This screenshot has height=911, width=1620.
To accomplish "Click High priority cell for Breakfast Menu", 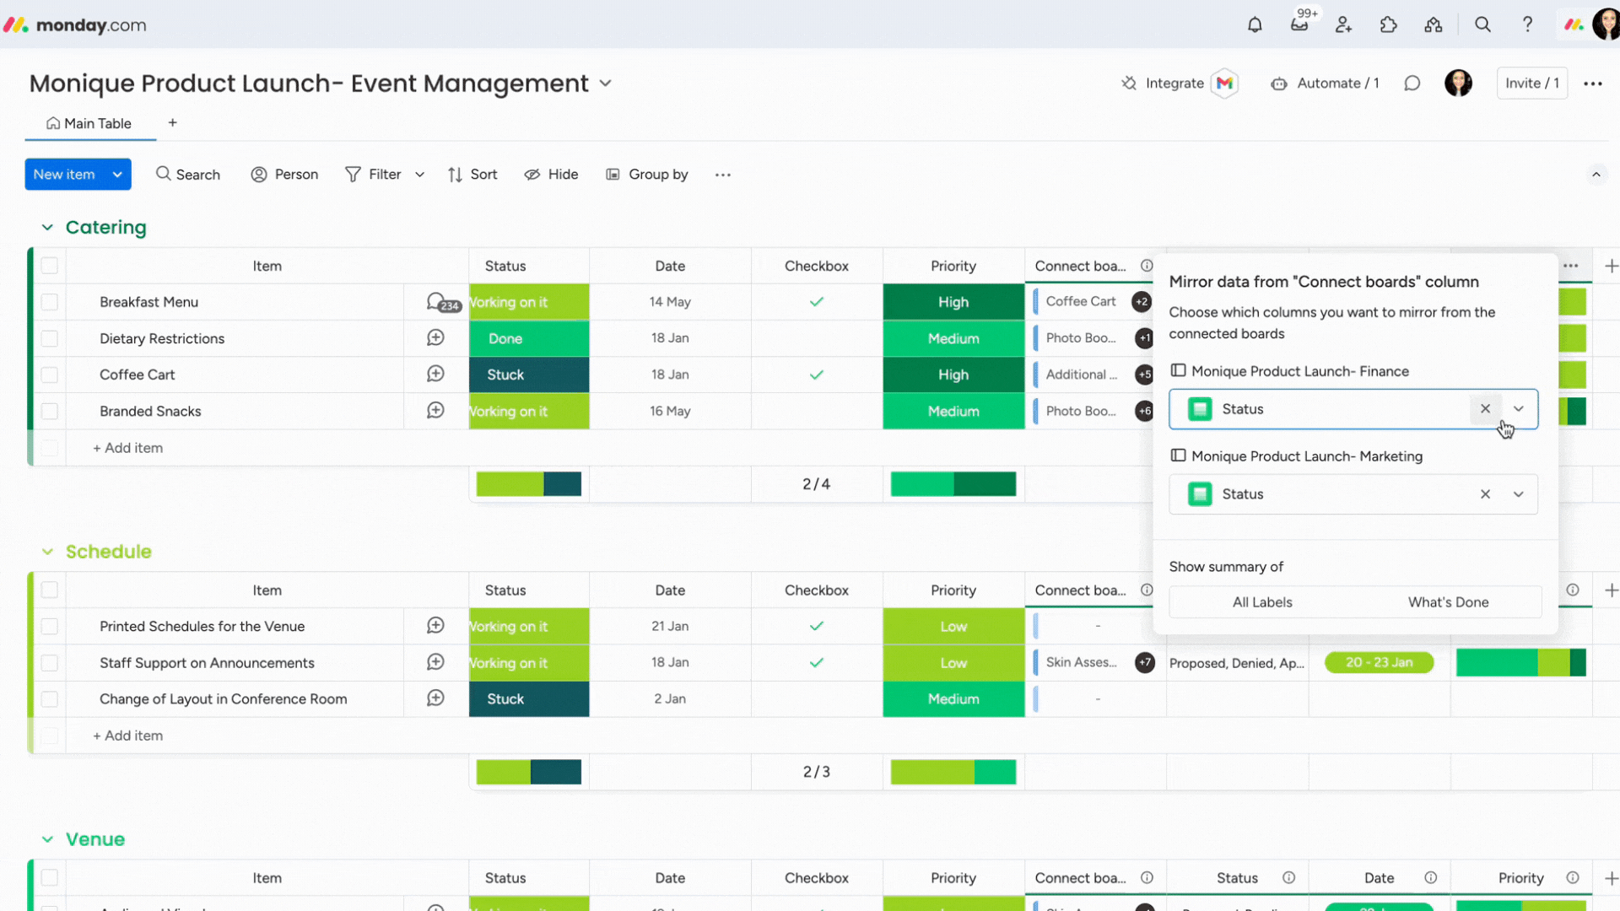I will point(953,302).
